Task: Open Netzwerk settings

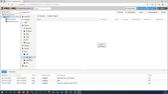Action: (x=29, y=28)
